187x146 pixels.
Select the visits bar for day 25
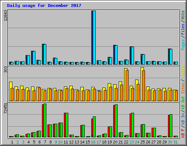click(142, 84)
